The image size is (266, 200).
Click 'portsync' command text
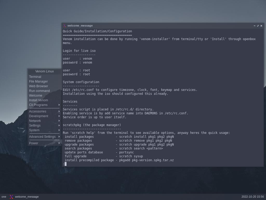127,152
